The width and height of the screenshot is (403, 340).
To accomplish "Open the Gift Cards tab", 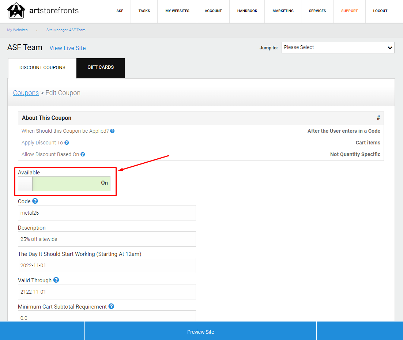I will click(x=101, y=68).
